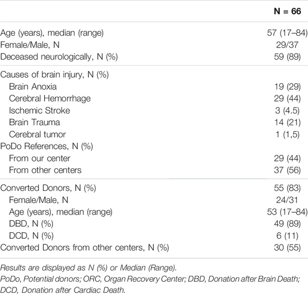The height and width of the screenshot is (294, 308).
Task: Select the Converted Donors, N (%) label
Action: click(x=48, y=188)
